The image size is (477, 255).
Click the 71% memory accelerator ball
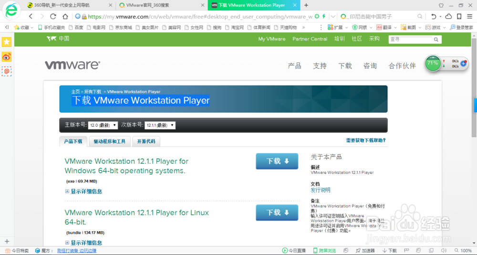(x=432, y=64)
